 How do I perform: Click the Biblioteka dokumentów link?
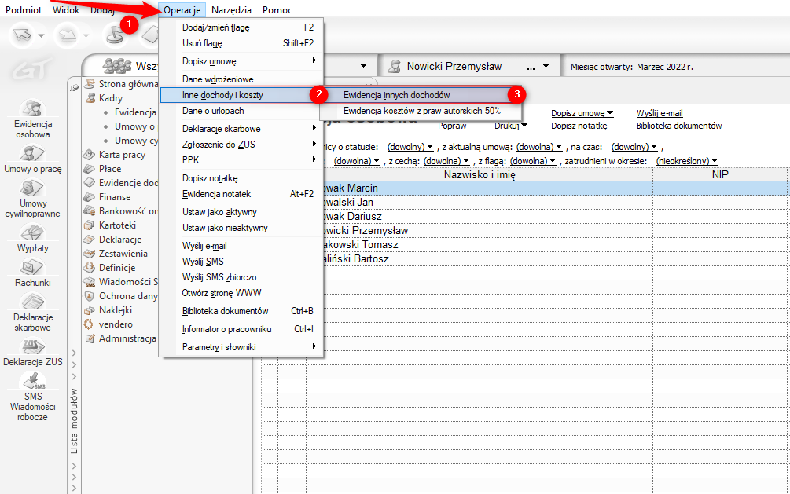[678, 126]
